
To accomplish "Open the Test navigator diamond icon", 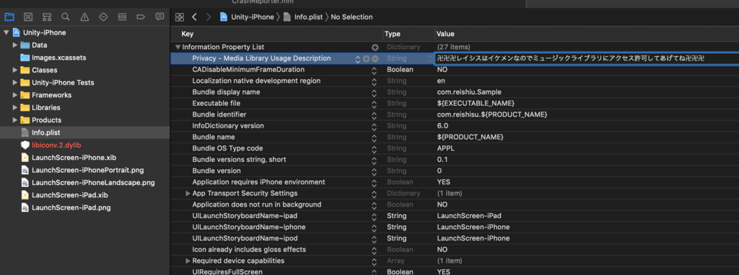I will click(x=103, y=17).
